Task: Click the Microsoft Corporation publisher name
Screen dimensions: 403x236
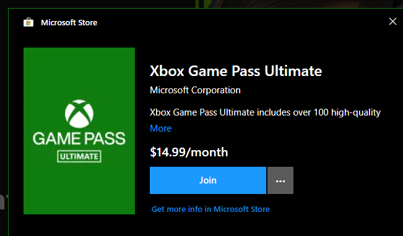Action: click(x=195, y=90)
